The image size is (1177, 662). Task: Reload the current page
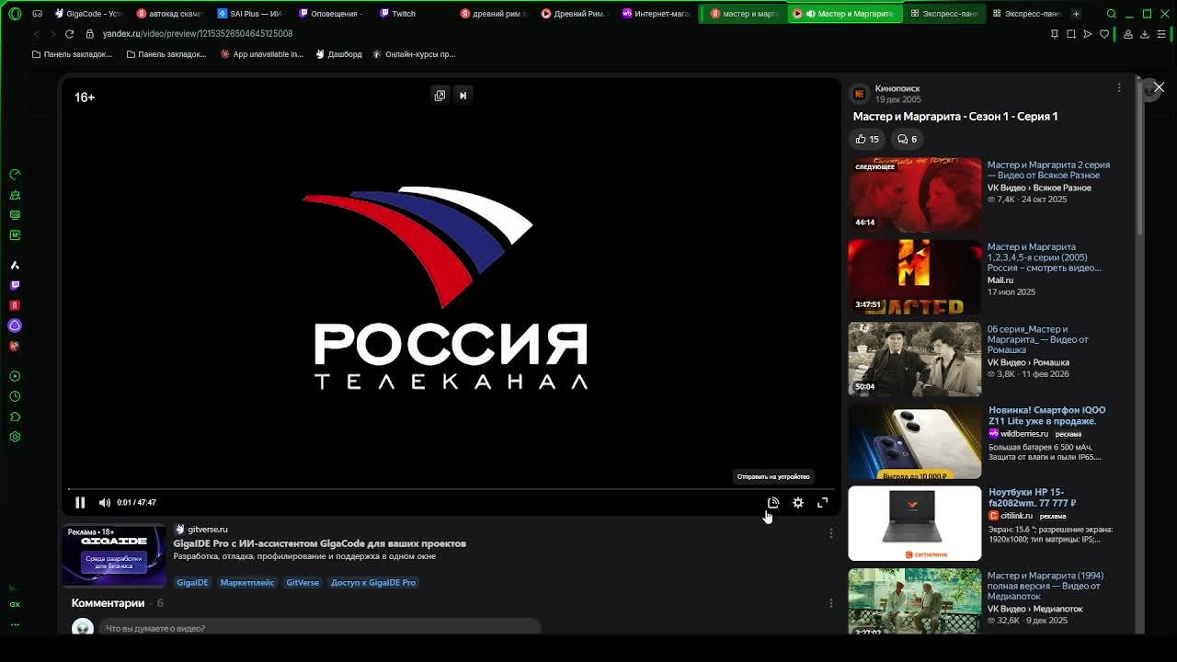(69, 33)
